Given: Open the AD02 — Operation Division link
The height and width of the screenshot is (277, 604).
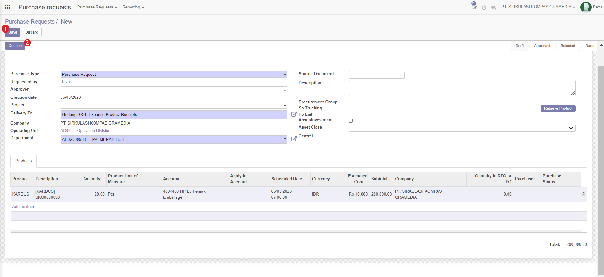Looking at the screenshot, I should click(x=85, y=131).
